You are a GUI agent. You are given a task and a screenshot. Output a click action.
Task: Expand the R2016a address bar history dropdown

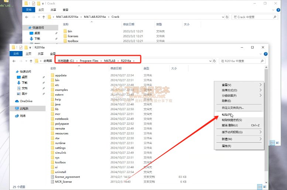pos(209,61)
